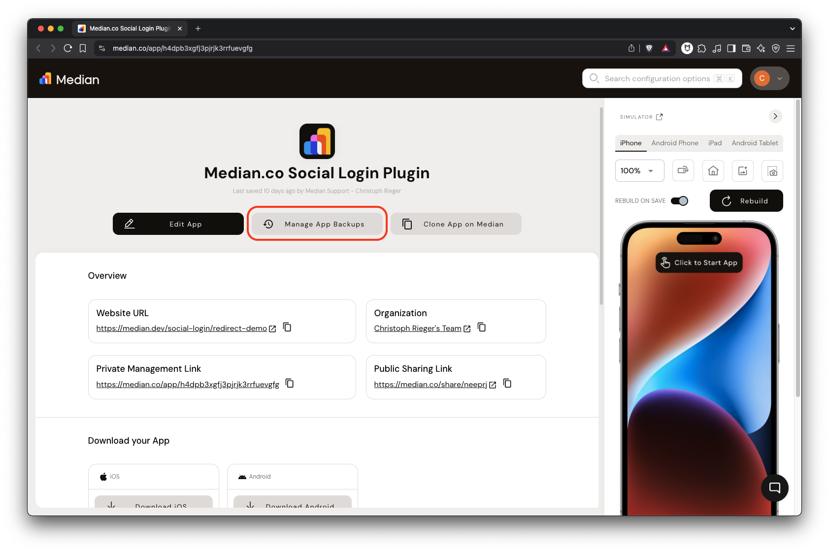Click the Median logo in header
829x552 pixels.
[69, 79]
